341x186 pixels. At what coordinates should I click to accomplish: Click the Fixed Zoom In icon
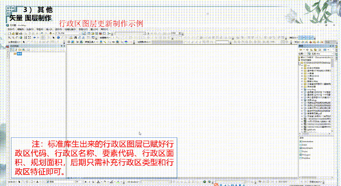(x=26, y=38)
